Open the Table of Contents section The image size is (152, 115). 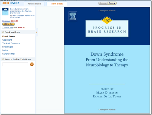[x=11, y=43]
